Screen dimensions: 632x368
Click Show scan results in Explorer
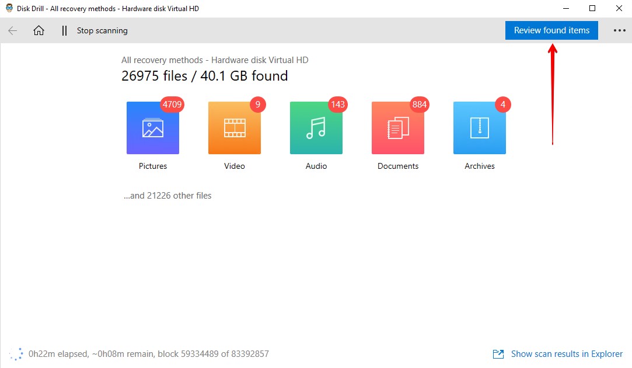[567, 354]
